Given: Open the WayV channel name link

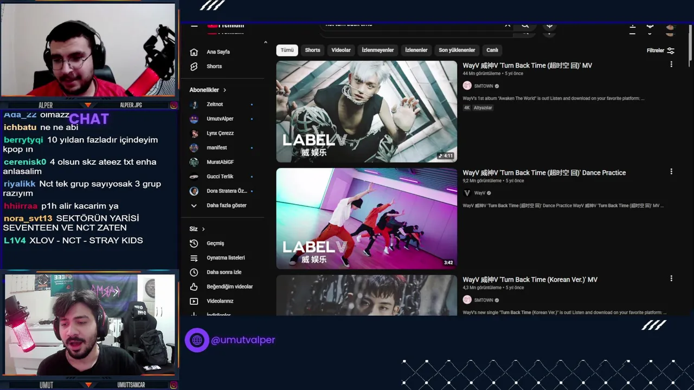Looking at the screenshot, I should click(480, 193).
